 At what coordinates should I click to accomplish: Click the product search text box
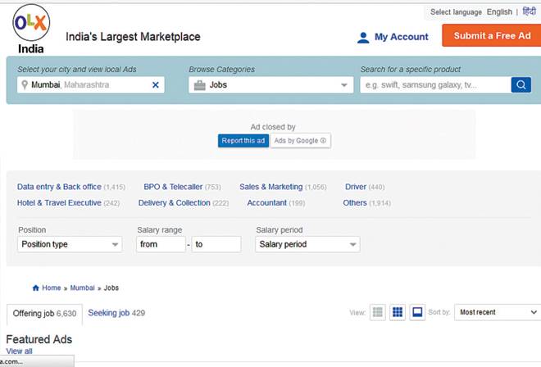point(434,84)
